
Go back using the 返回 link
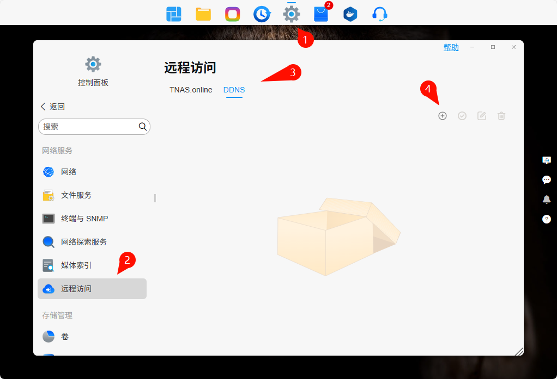(52, 107)
